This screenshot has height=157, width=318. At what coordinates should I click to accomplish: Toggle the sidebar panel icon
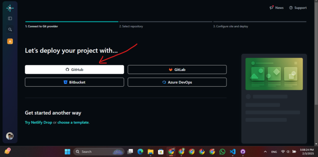[x=10, y=19]
